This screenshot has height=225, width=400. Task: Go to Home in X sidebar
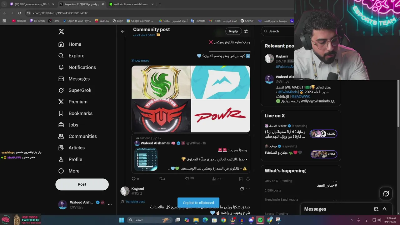pos(70,44)
